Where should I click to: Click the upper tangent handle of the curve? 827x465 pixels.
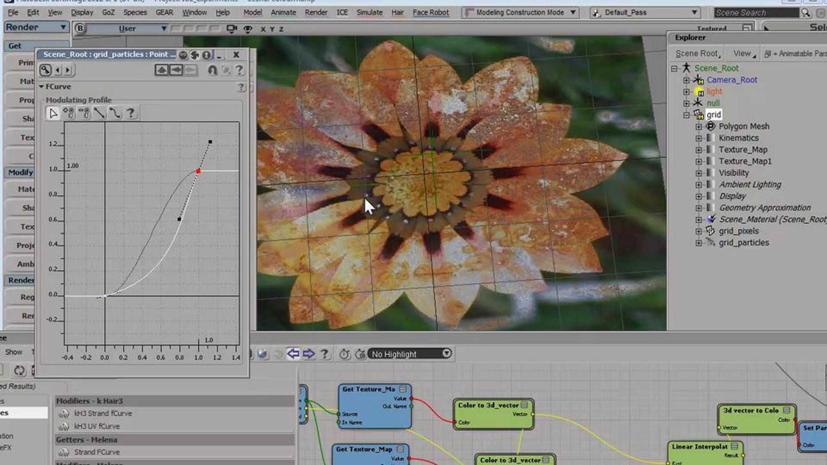tap(210, 142)
